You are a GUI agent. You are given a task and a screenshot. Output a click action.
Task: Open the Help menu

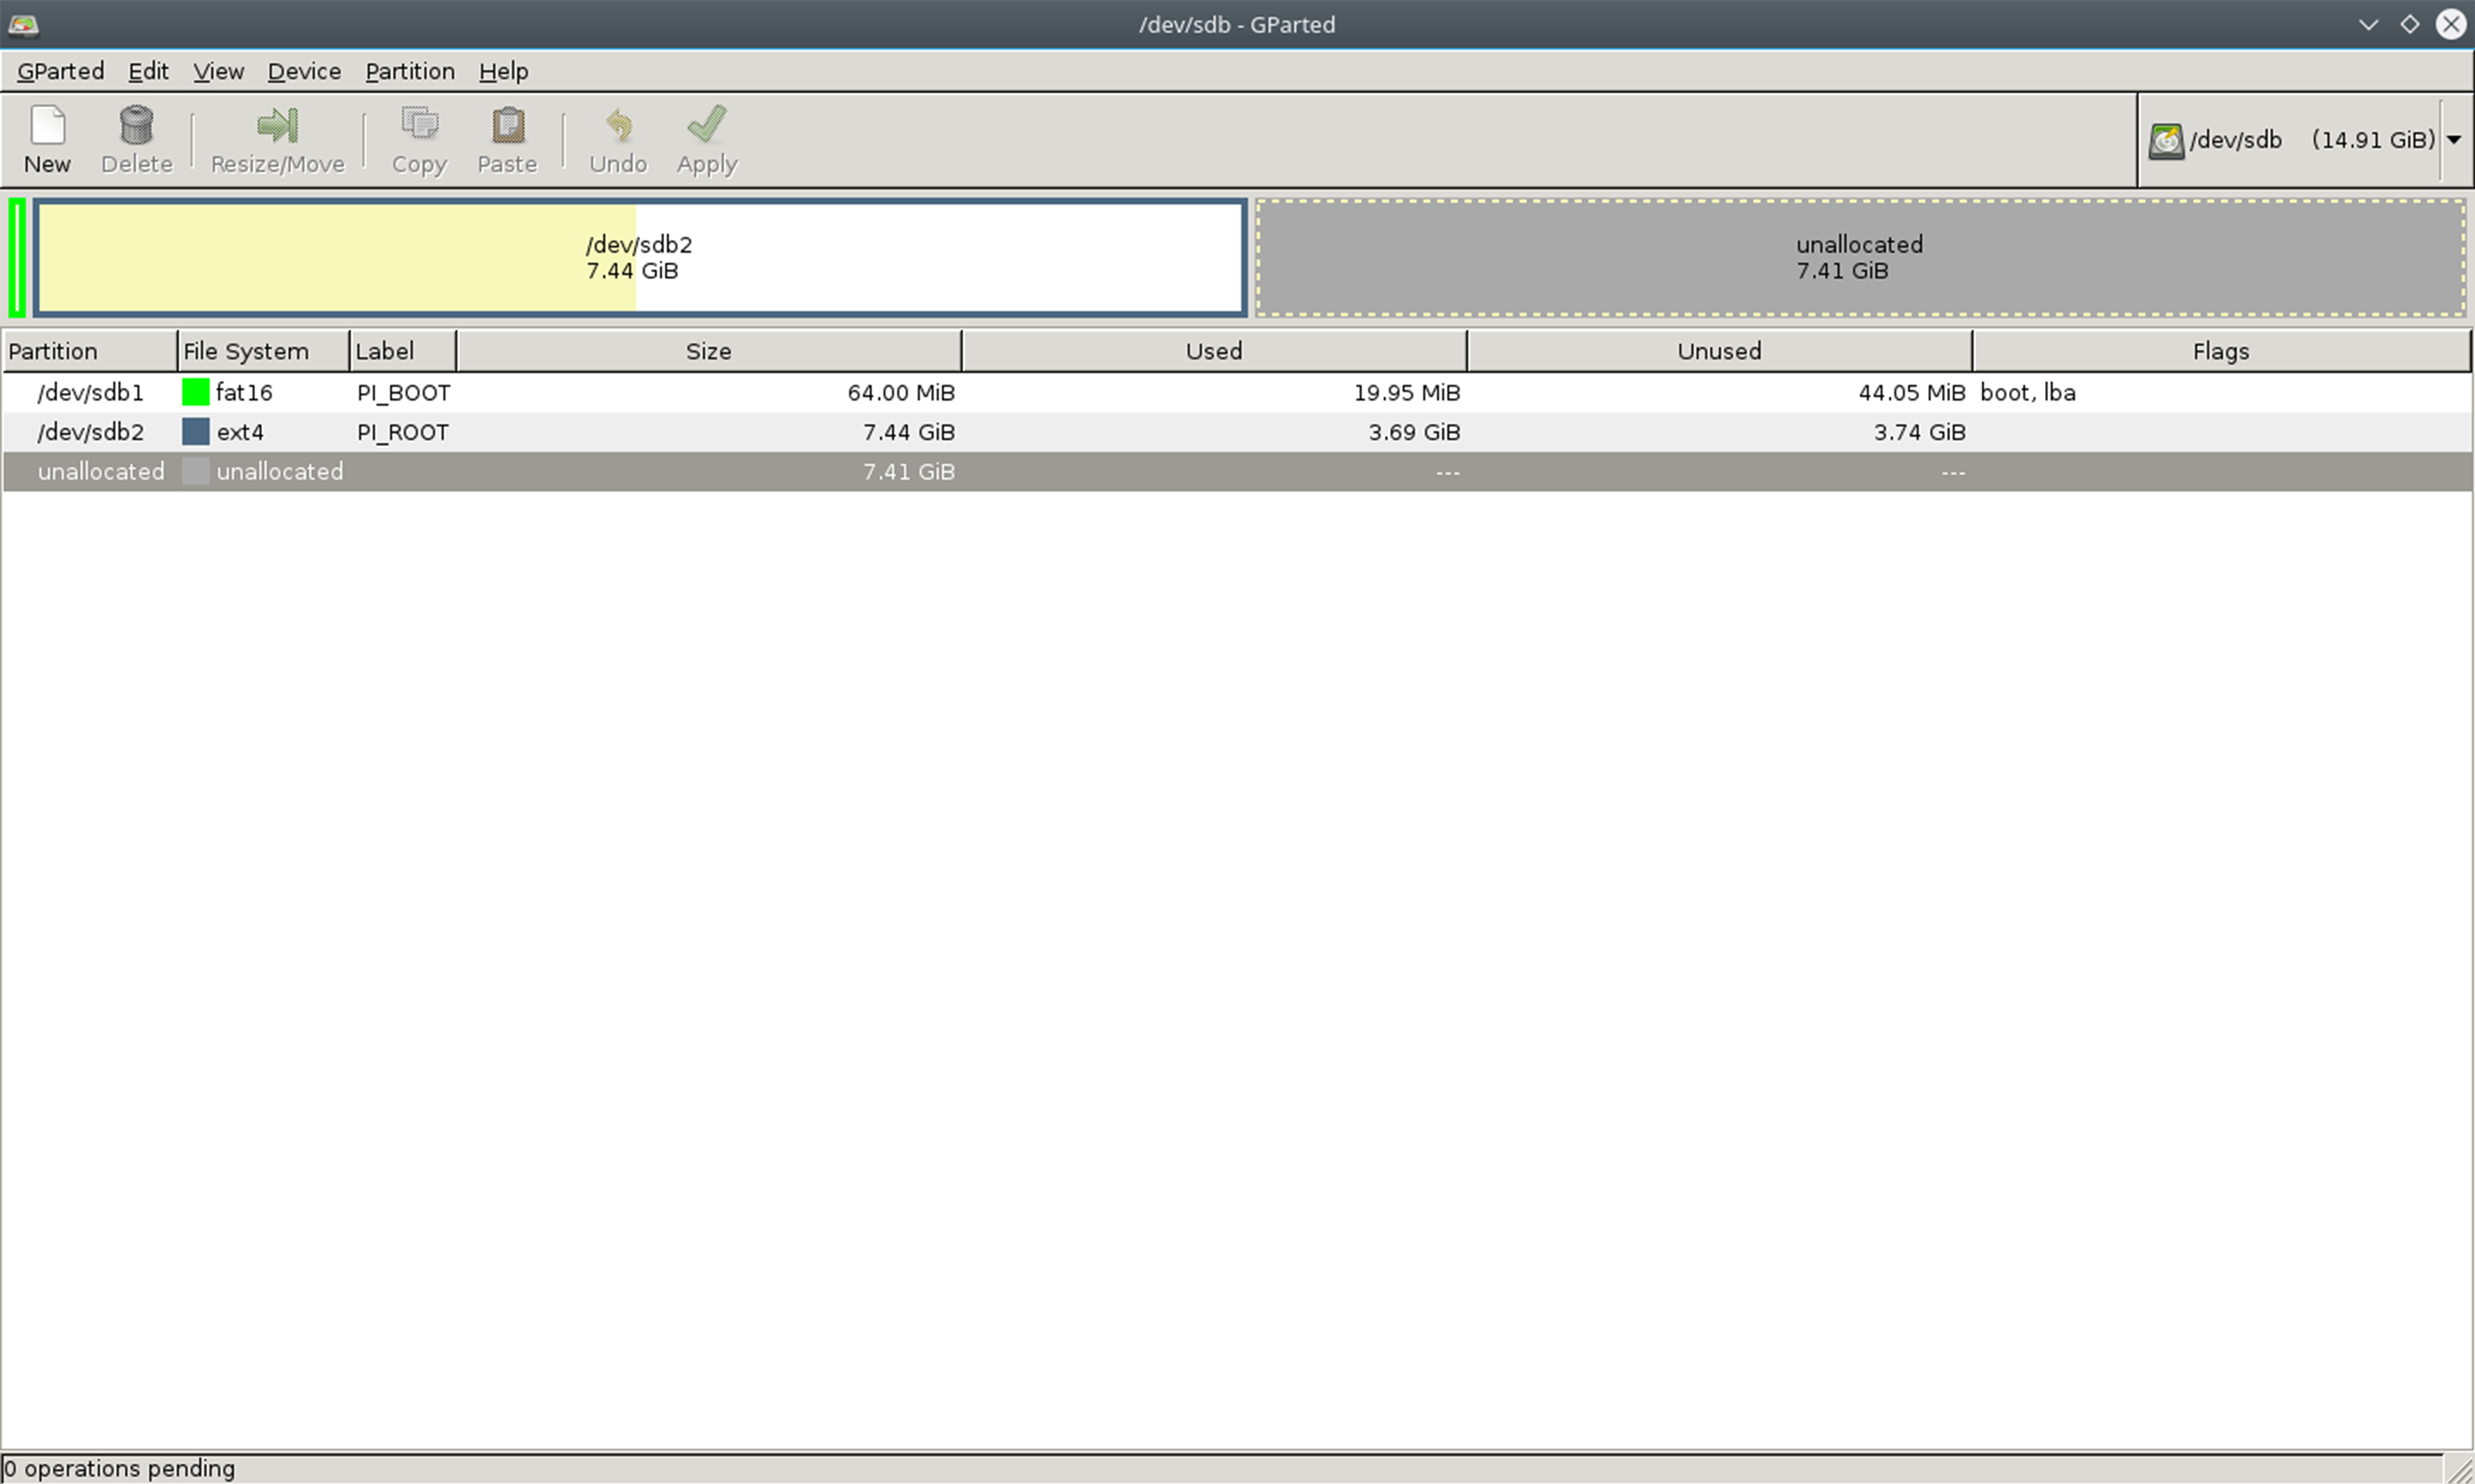(503, 71)
